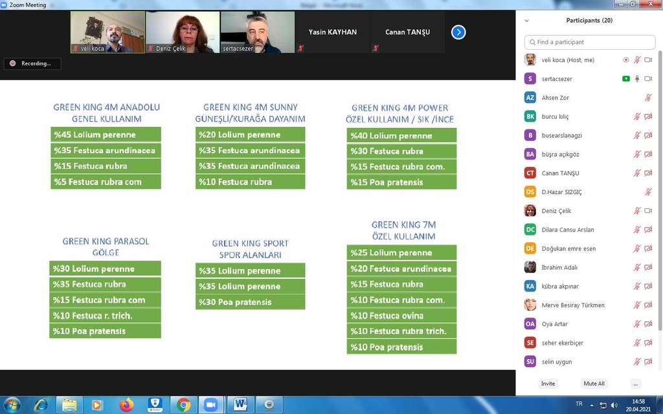
Task: Click the recording indicator icon beside veli koca
Action: (626, 60)
